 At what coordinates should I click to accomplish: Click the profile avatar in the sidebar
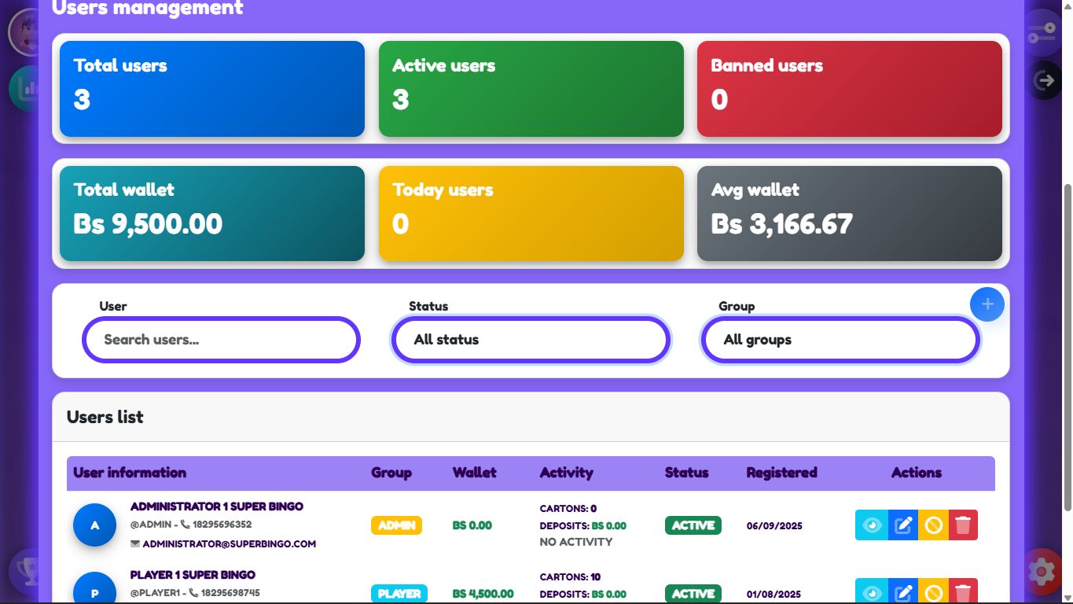pyautogui.click(x=25, y=33)
